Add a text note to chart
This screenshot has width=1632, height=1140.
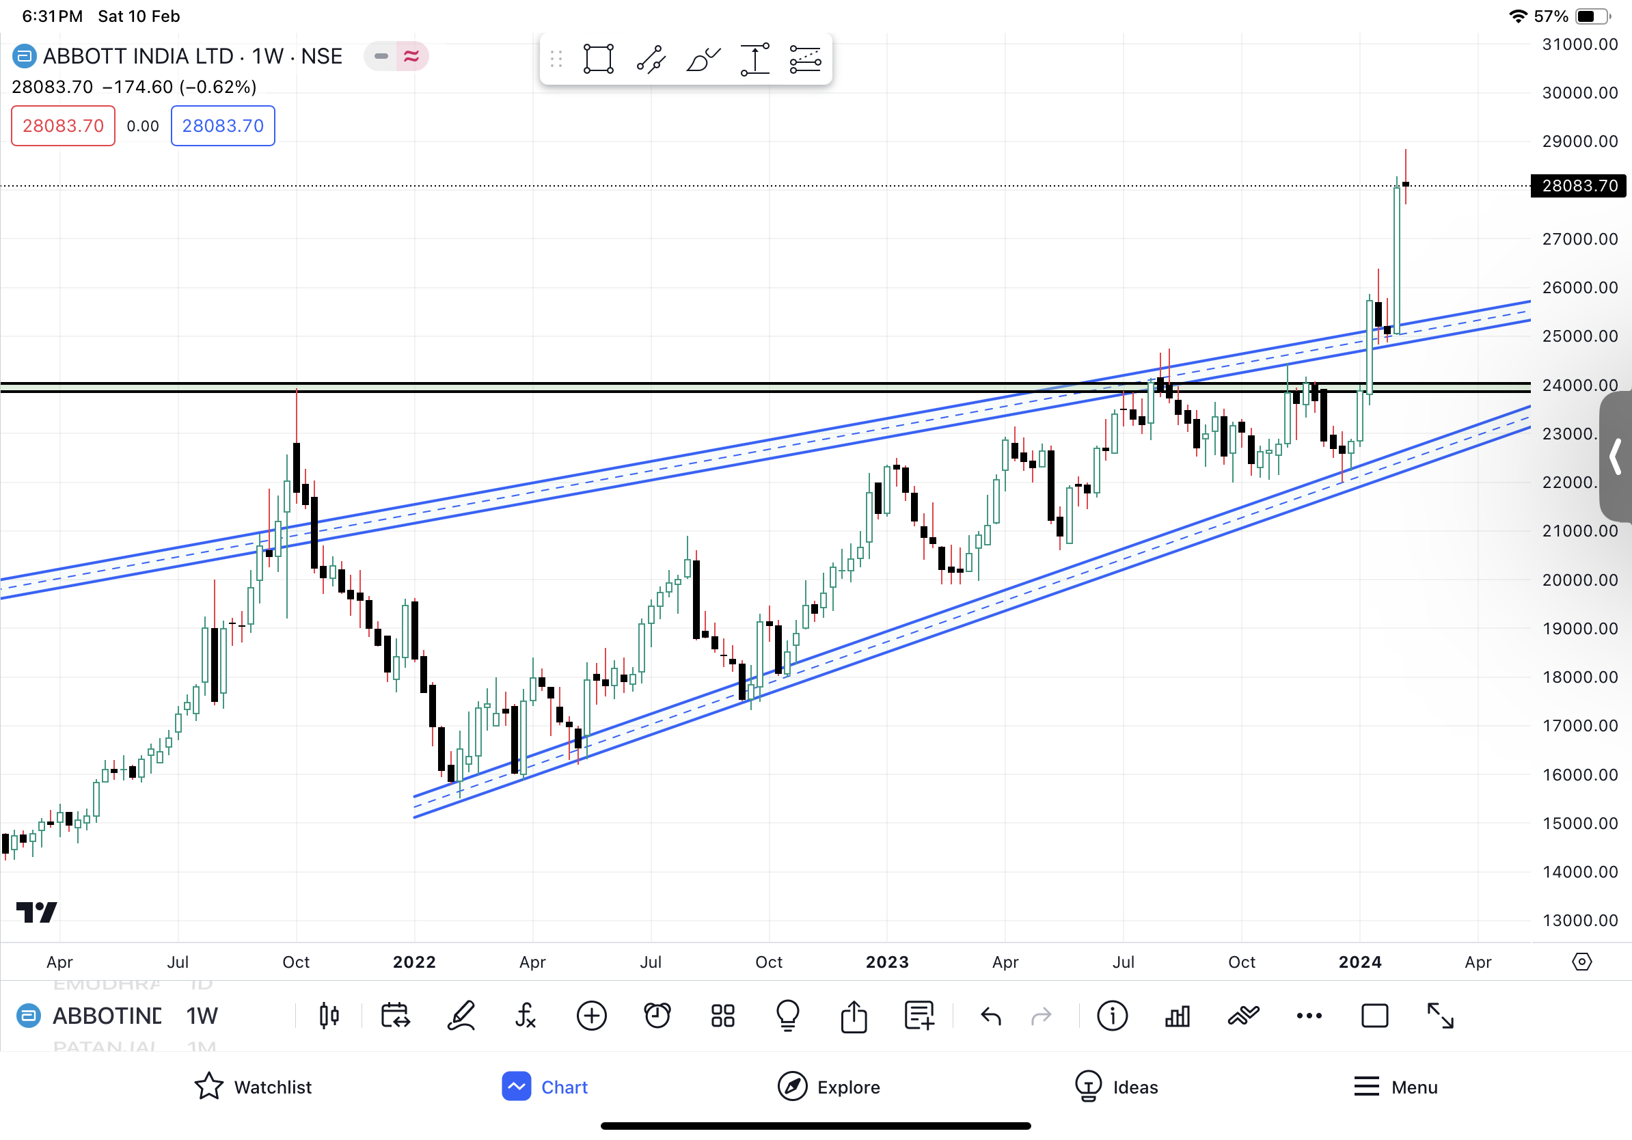[x=919, y=1016]
